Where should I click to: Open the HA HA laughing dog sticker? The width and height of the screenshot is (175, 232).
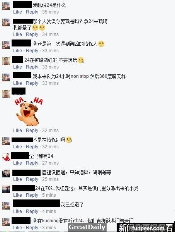29,112
